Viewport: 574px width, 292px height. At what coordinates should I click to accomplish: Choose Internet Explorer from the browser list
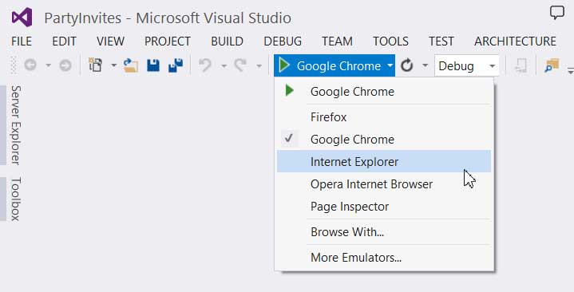[x=384, y=161]
